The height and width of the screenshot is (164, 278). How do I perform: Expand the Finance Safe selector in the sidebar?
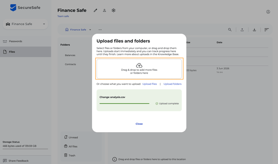[25, 24]
